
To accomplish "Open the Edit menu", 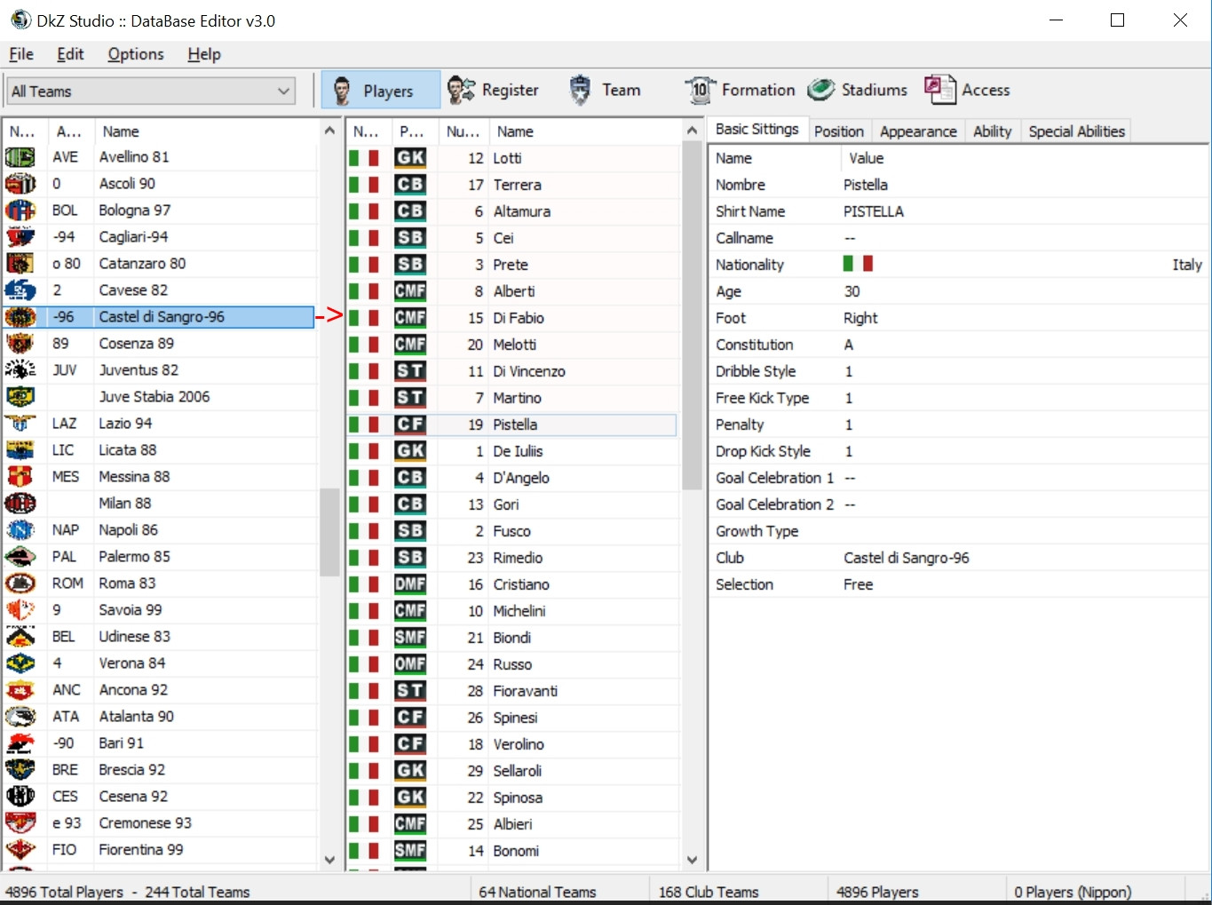I will point(70,54).
